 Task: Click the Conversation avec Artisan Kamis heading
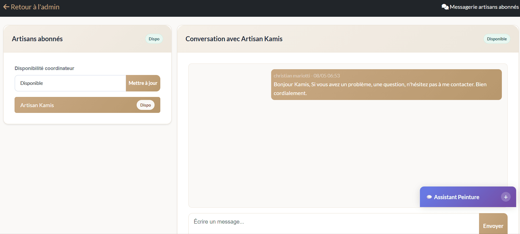click(x=234, y=39)
